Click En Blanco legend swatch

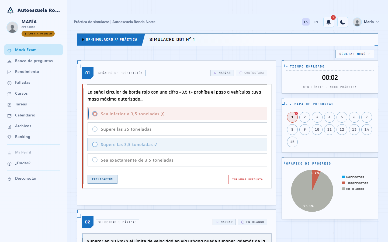(x=344, y=189)
